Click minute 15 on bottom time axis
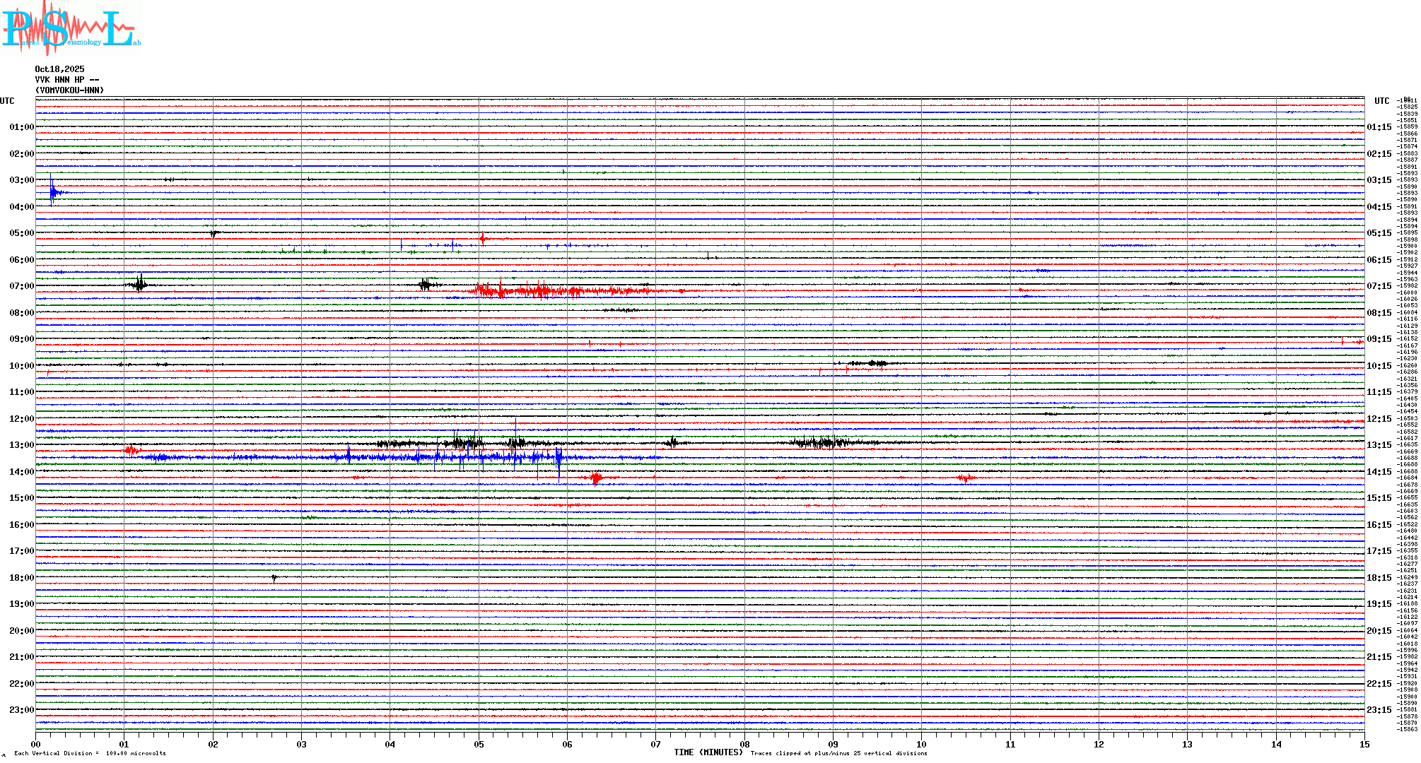 pos(1364,744)
